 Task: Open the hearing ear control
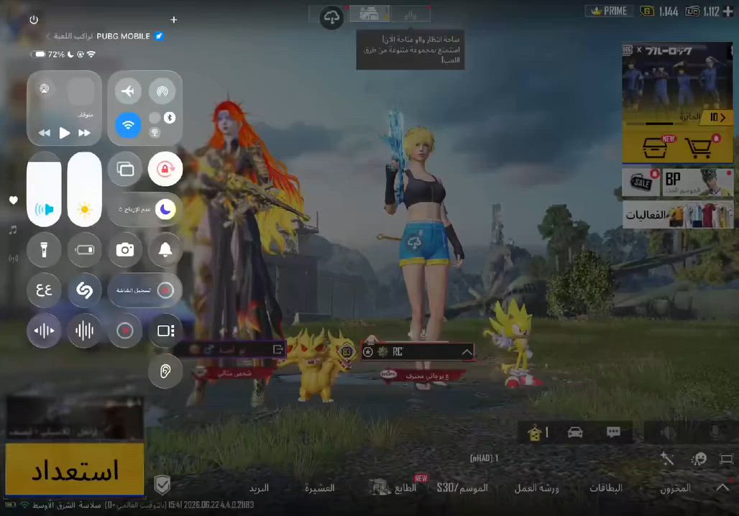(x=165, y=371)
